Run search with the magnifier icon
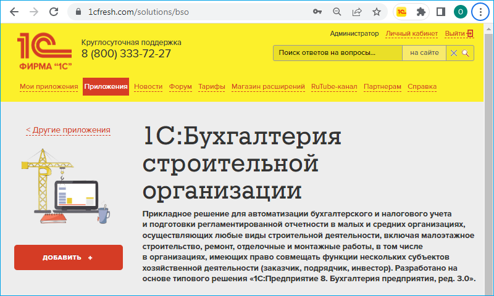494x296 pixels. click(x=466, y=53)
